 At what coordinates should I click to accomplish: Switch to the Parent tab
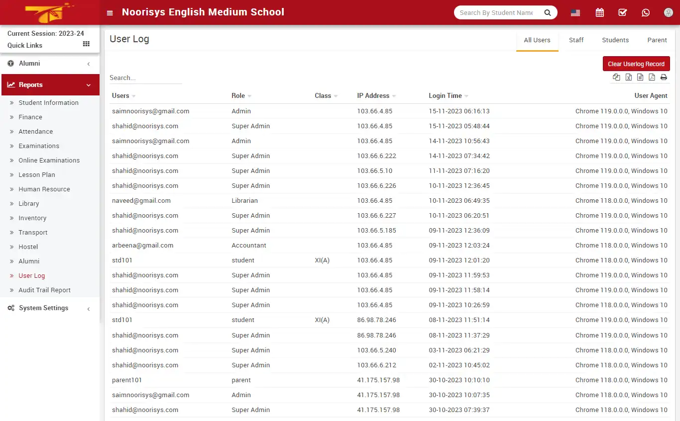[657, 40]
